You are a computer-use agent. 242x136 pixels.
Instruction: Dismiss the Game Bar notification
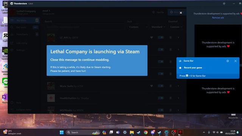point(236,61)
